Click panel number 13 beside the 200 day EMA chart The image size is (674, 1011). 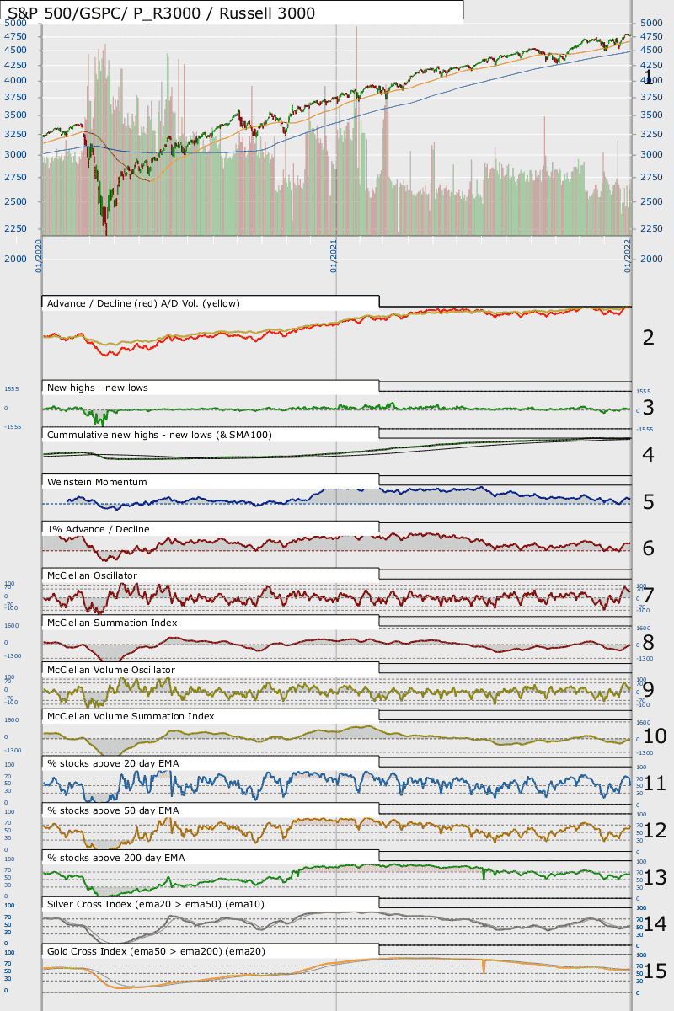coord(655,877)
